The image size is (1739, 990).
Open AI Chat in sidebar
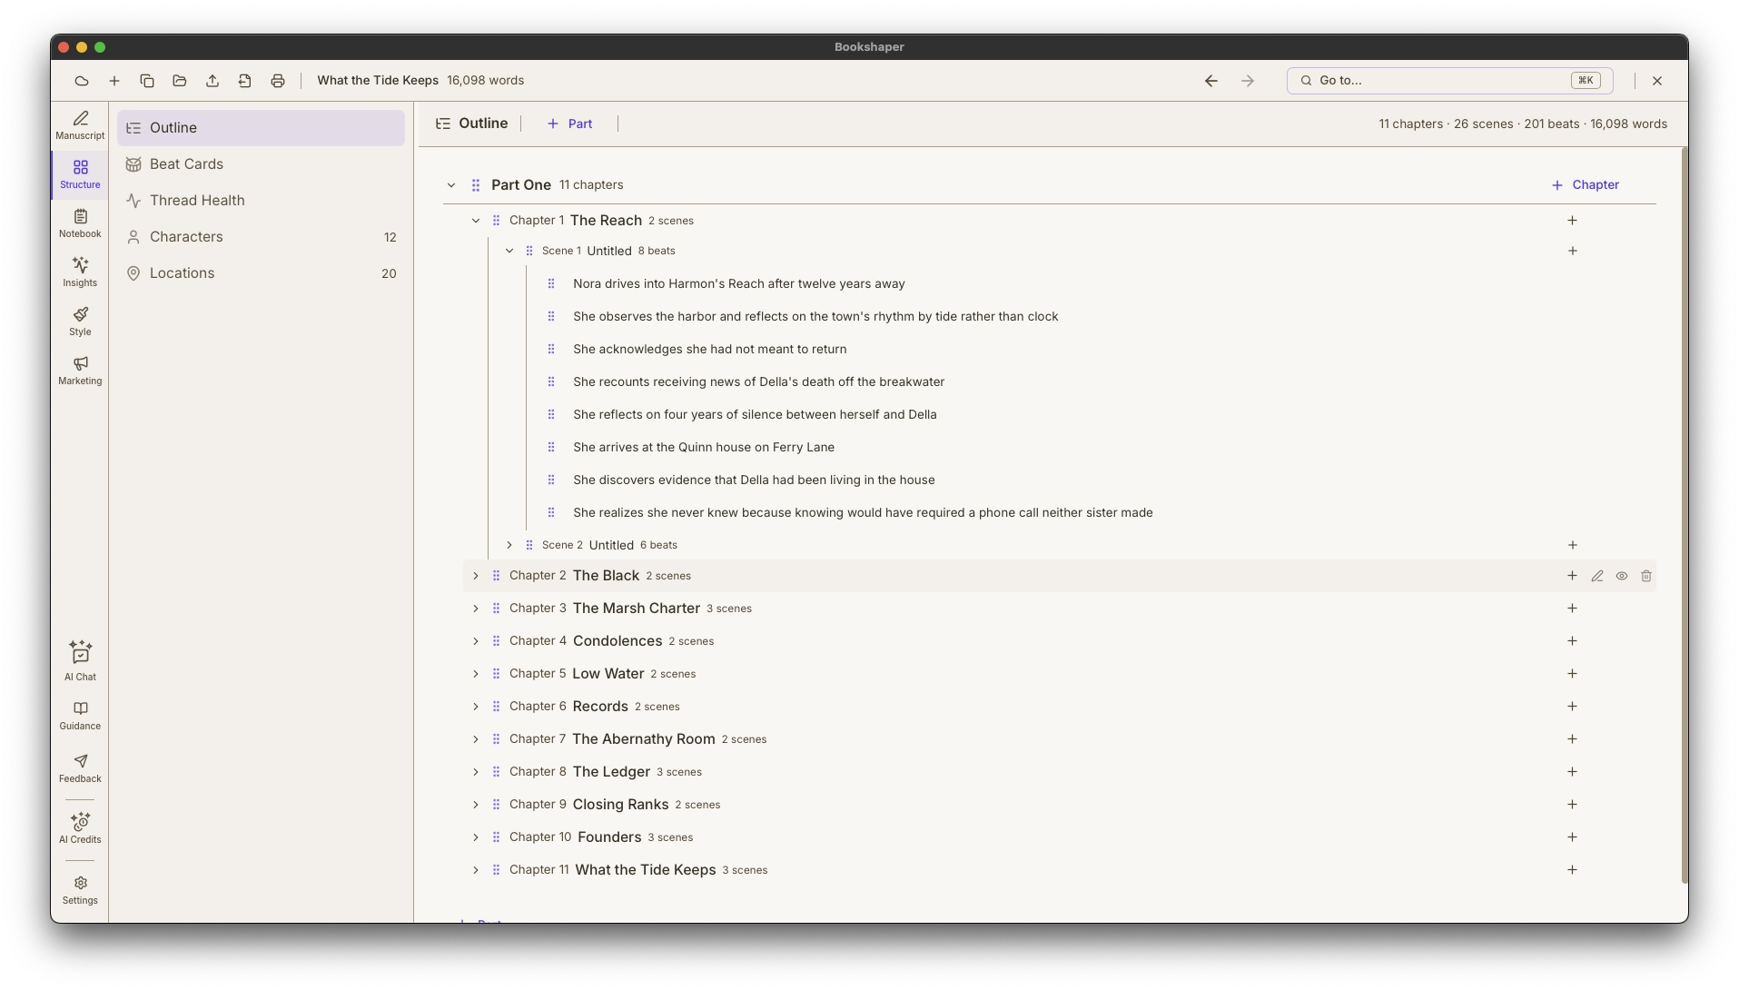[x=80, y=661]
